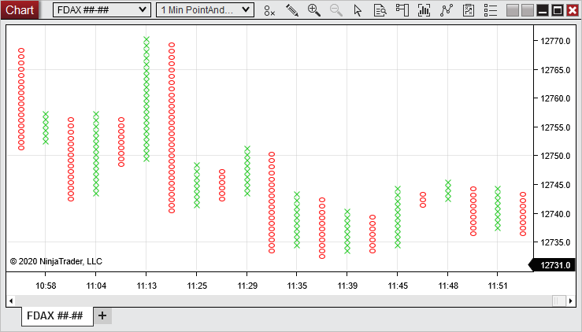Click the Chart menu button

coord(20,9)
